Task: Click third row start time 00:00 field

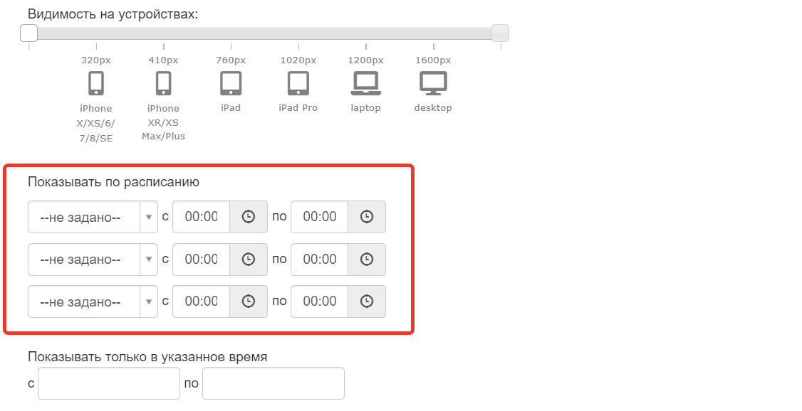Action: coord(202,301)
